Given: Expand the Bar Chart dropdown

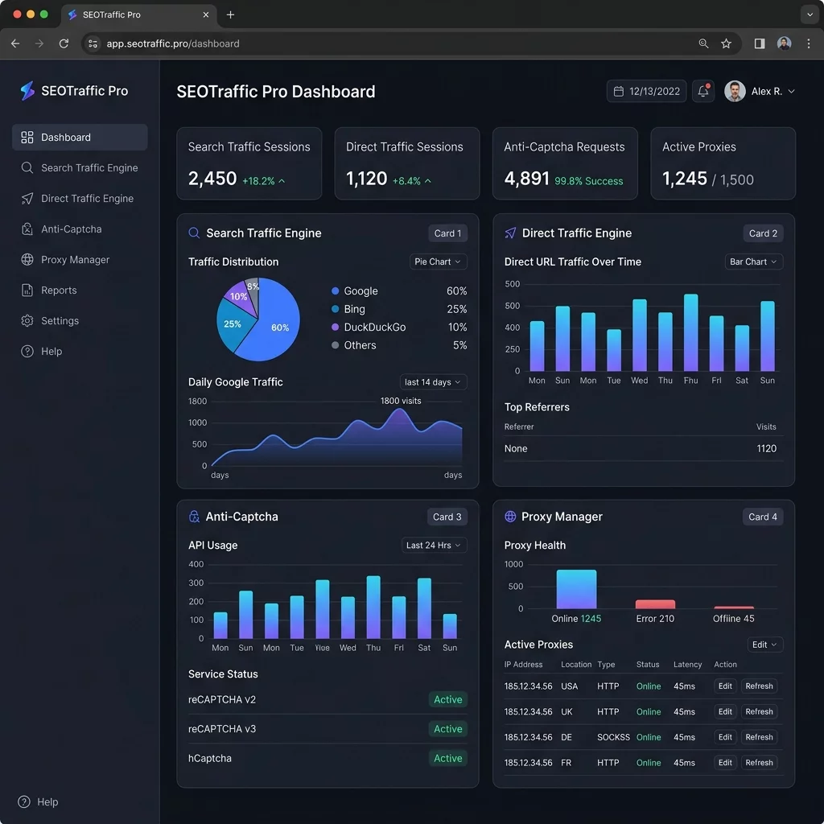Looking at the screenshot, I should [753, 262].
